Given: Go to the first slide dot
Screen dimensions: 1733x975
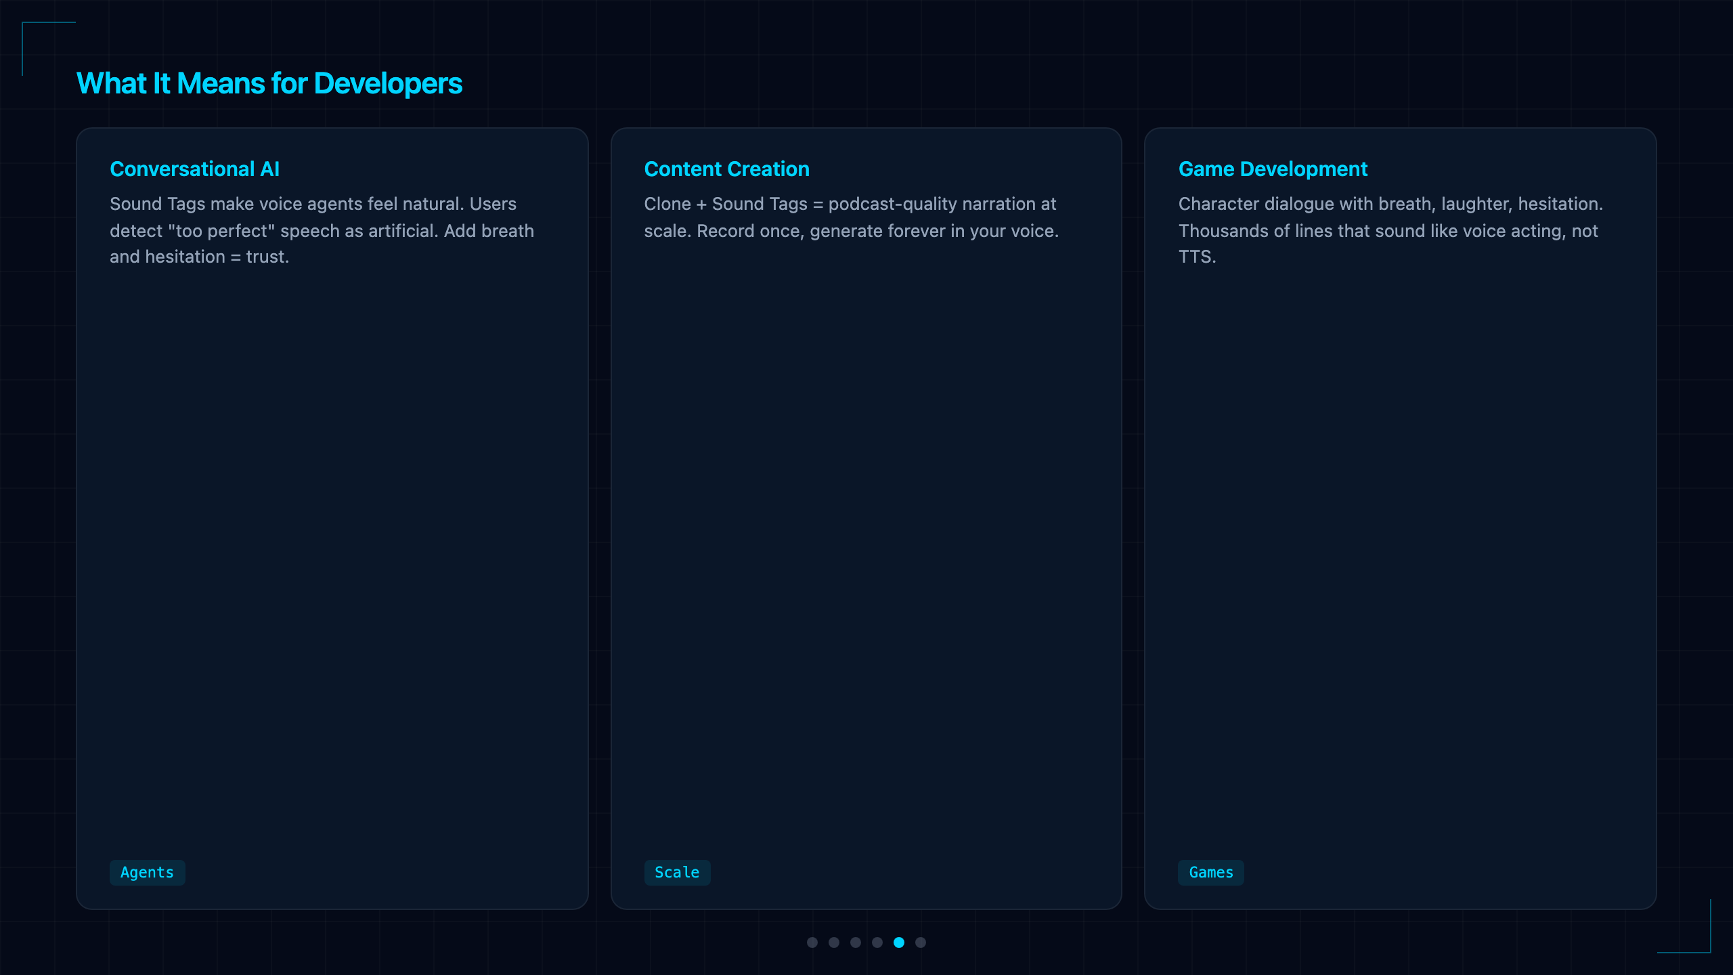Looking at the screenshot, I should (x=812, y=942).
